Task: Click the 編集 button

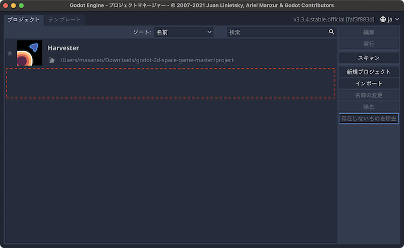Action: 369,32
